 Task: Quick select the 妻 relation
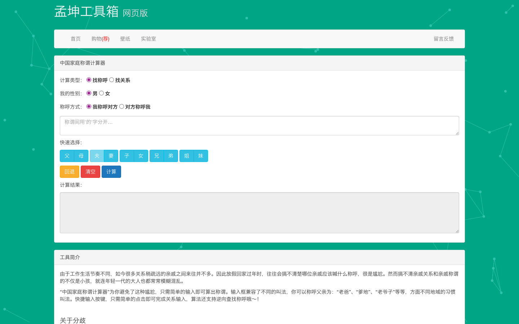(x=111, y=156)
